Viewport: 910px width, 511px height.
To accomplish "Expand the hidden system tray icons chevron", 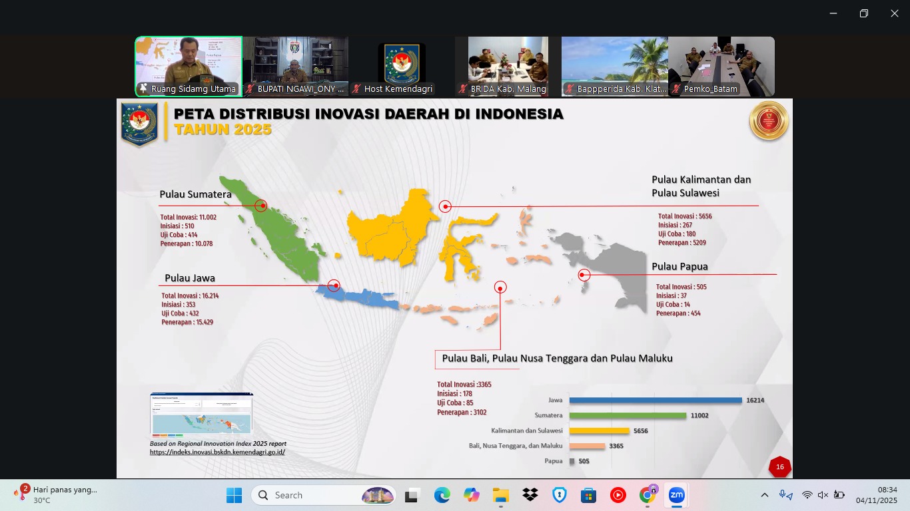I will (x=765, y=495).
